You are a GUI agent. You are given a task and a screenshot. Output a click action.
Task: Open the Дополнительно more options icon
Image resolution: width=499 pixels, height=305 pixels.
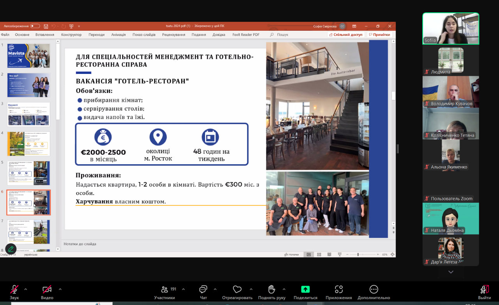(x=373, y=289)
